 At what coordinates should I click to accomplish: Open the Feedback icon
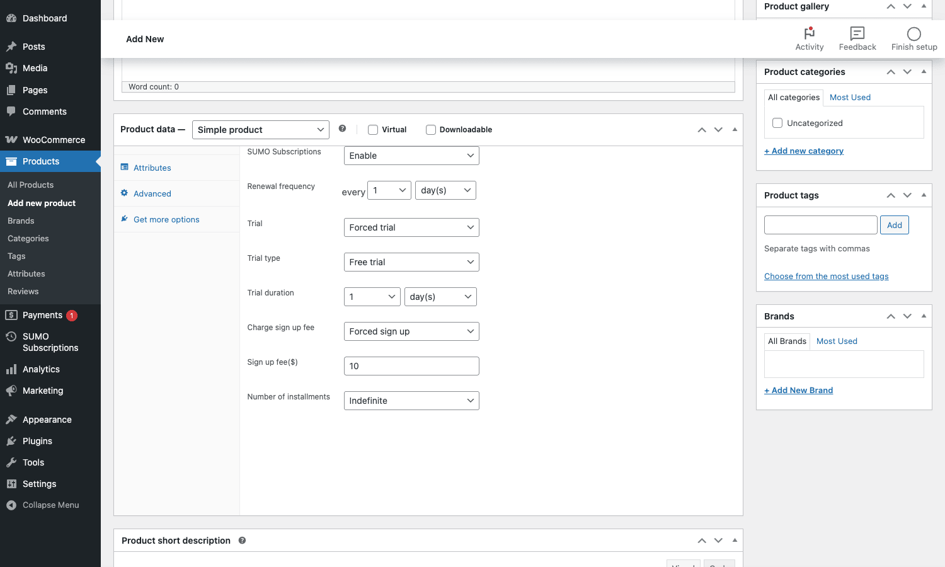(857, 33)
